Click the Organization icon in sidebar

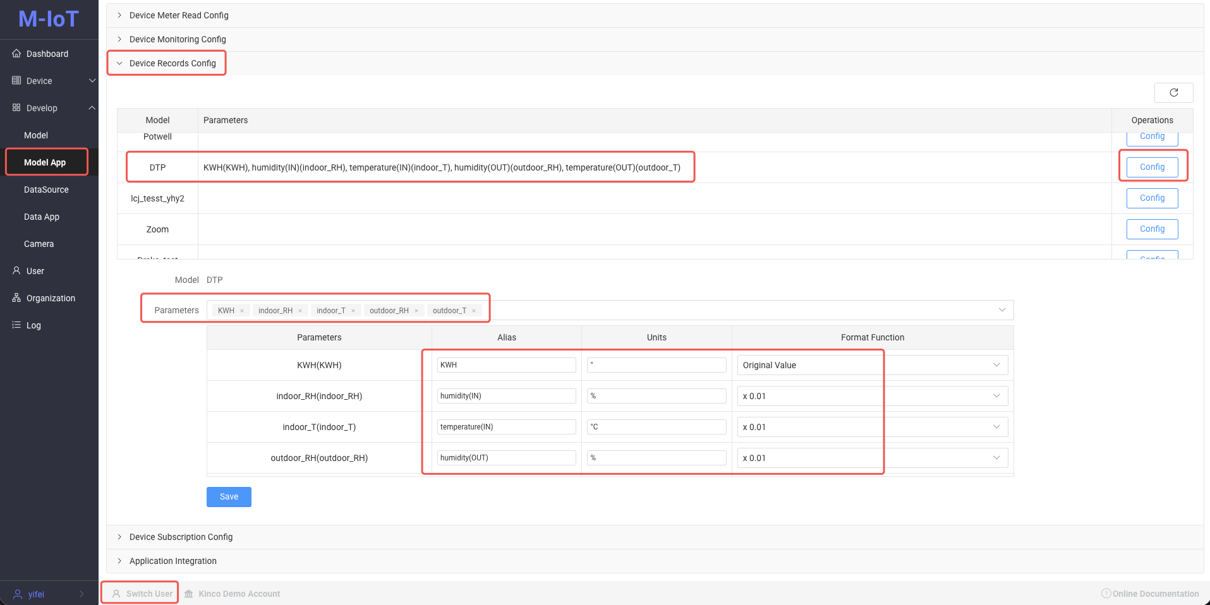pyautogui.click(x=16, y=298)
